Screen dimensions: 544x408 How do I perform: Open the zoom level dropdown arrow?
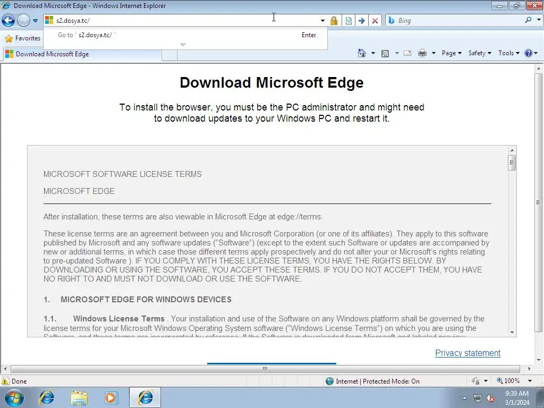(x=530, y=381)
